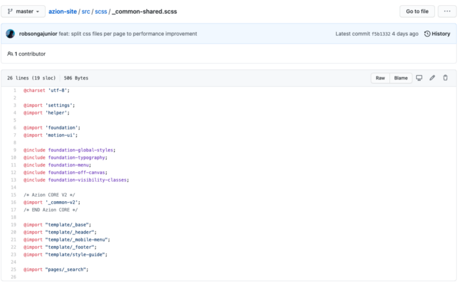Open the master branch dropdown
The height and width of the screenshot is (284, 458).
click(23, 11)
